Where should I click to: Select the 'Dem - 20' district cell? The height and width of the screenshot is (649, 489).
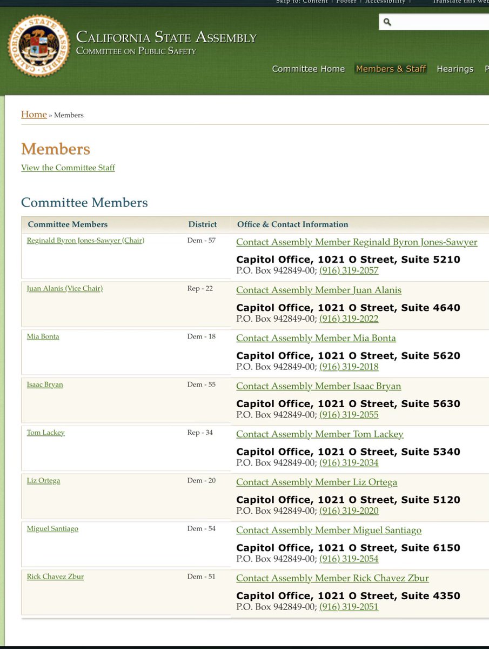[x=202, y=480]
